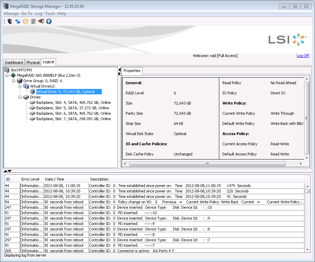
Task: Collapse the Drive Group 0 RAID 6 node
Action: click(x=14, y=81)
